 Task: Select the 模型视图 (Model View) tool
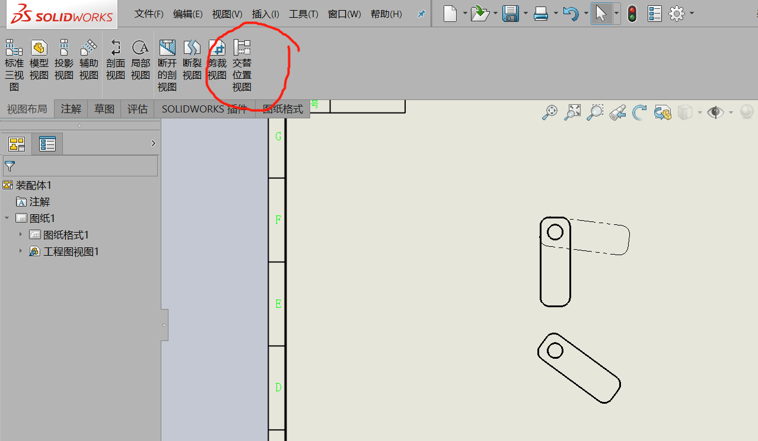tap(39, 60)
